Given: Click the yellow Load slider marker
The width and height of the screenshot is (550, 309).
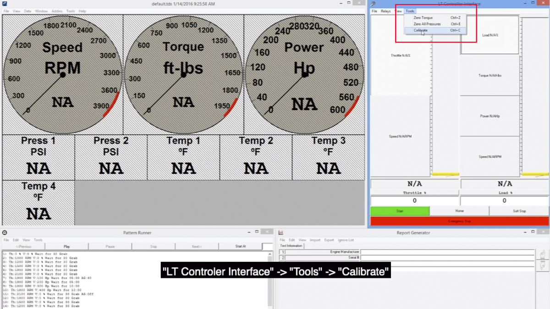Looking at the screenshot, I should [x=535, y=174].
